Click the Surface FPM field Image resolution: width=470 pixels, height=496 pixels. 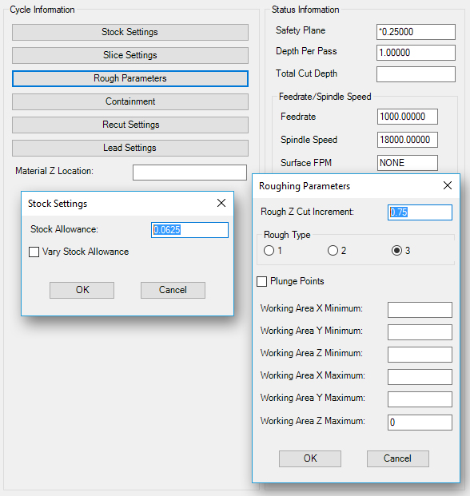408,163
